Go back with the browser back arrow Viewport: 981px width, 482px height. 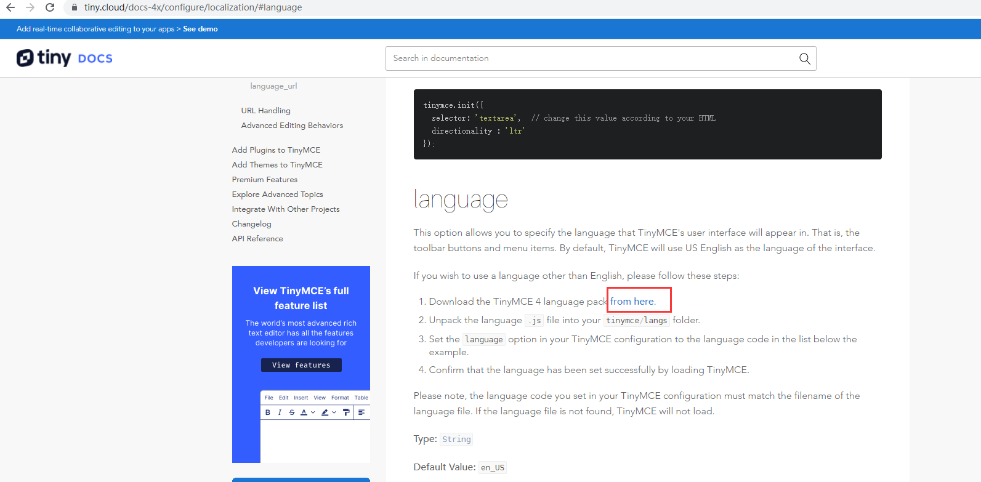[x=10, y=7]
